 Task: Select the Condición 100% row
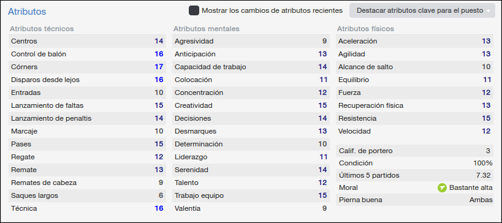pos(414,163)
